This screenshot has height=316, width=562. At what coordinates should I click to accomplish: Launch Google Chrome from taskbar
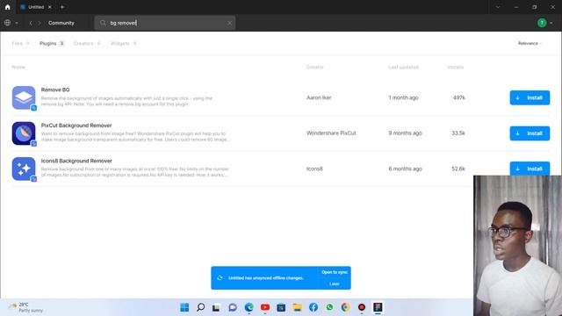pyautogui.click(x=345, y=307)
